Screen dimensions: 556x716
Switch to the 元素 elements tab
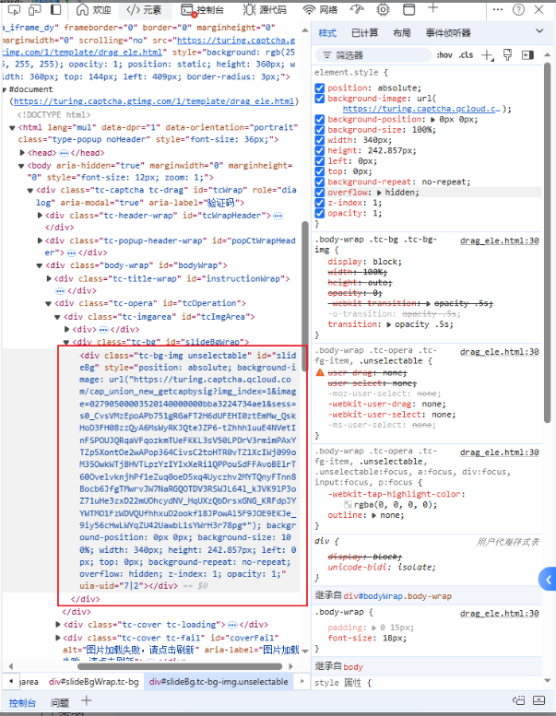[x=144, y=9]
